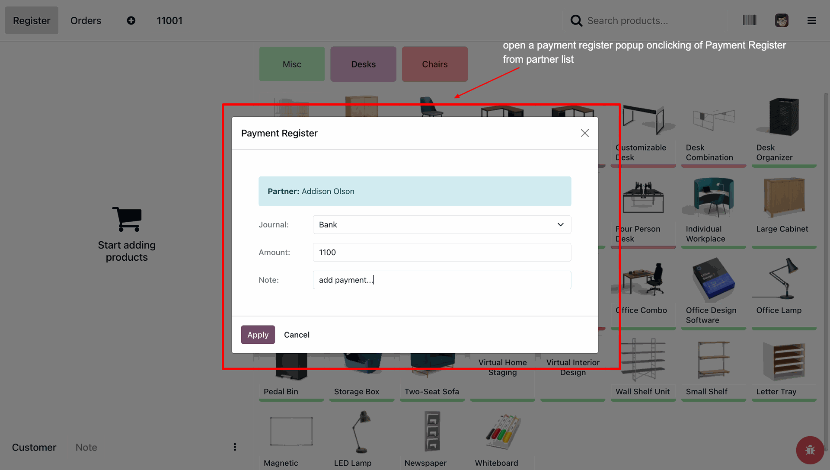The image size is (830, 470).
Task: Open the three-dot more options menu
Action: (x=235, y=447)
